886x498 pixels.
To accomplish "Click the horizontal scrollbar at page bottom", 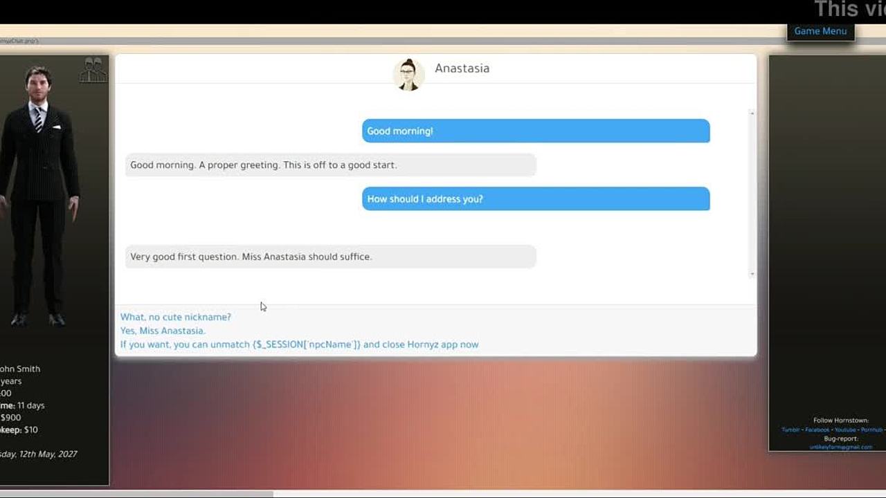I will coord(137,494).
